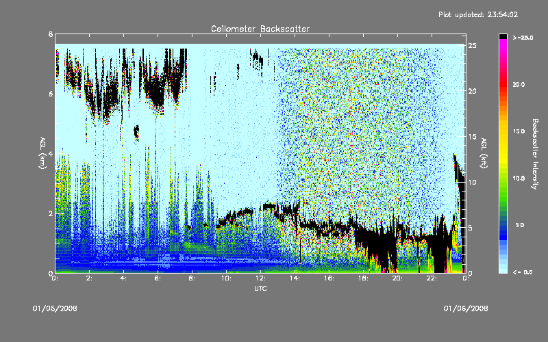The height and width of the screenshot is (342, 548).
Task: Click the red region of the colorbar
Action: click(x=503, y=83)
